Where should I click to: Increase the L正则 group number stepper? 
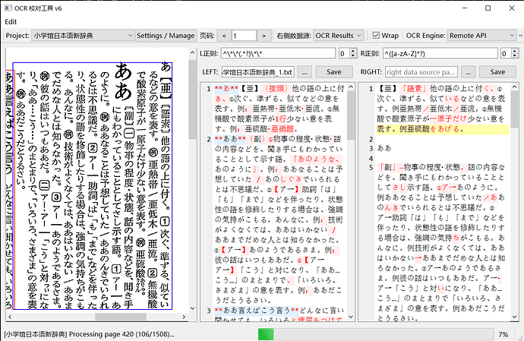click(354, 51)
